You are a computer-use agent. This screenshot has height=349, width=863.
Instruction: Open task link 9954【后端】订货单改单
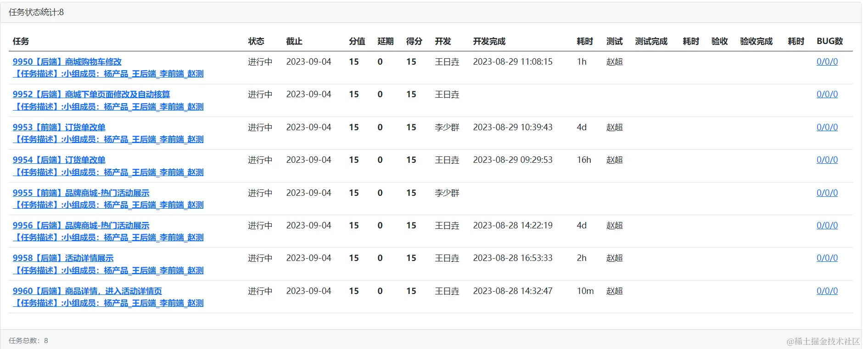coord(59,160)
